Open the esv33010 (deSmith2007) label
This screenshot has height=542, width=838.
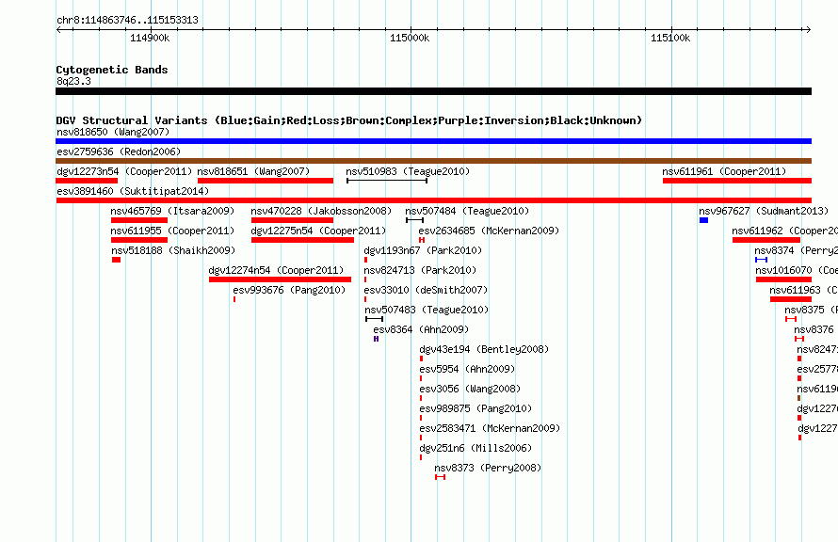pos(426,290)
